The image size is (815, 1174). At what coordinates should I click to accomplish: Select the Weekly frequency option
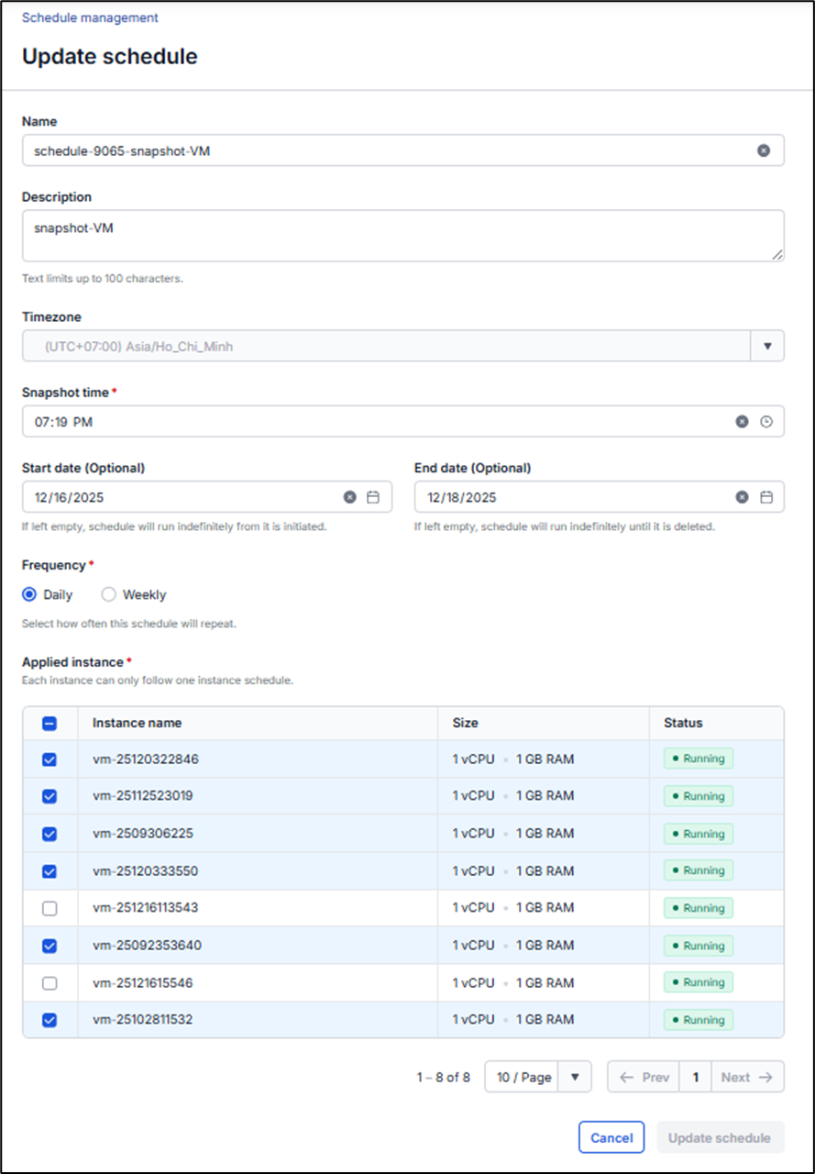[x=109, y=594]
